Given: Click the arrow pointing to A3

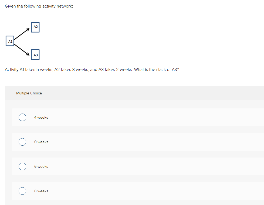Looking at the screenshot, I should (22, 49).
